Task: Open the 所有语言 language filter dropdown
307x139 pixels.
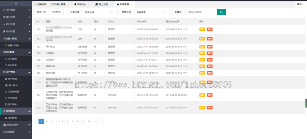Action: click(150, 12)
